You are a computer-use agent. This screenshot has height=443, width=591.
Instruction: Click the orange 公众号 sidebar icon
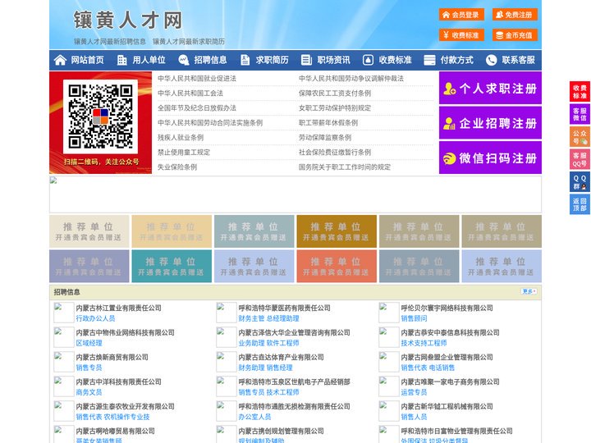tap(580, 137)
